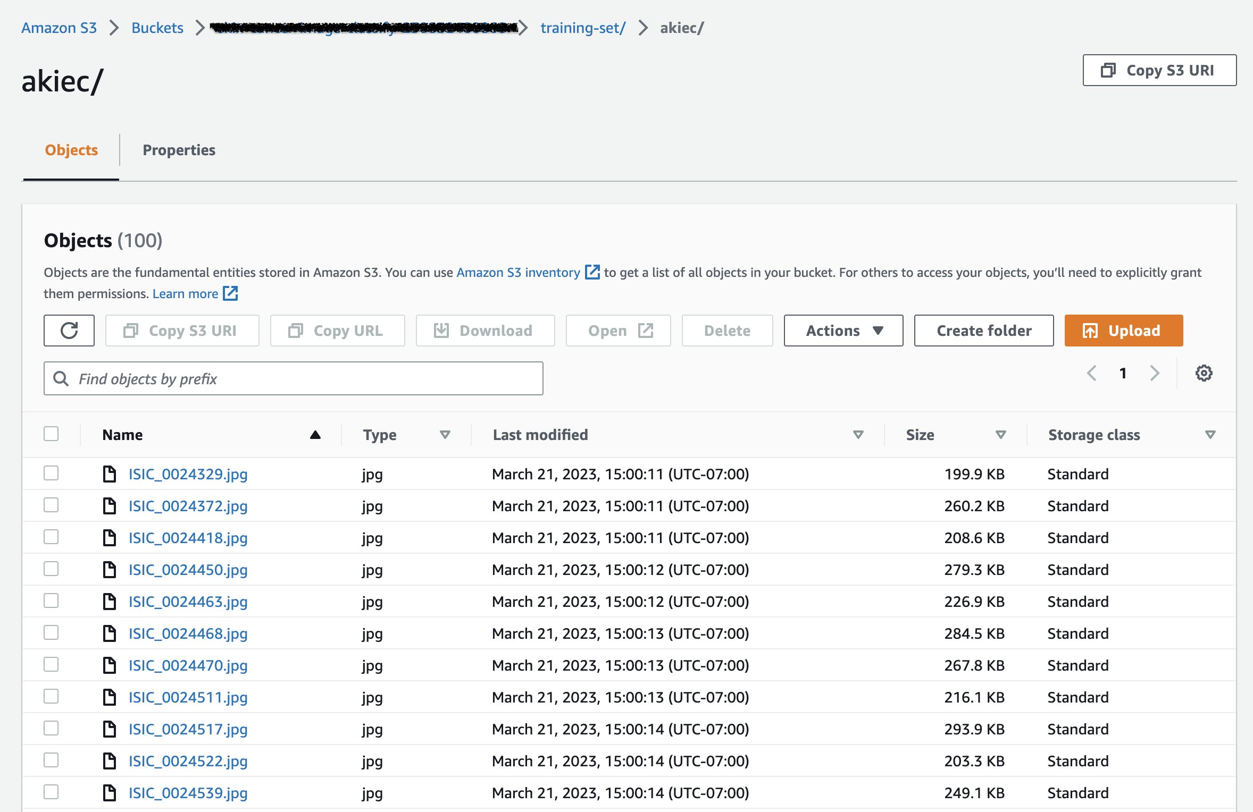Click external link icon beside Amazon S3 inventory
1253x812 pixels.
tap(592, 272)
